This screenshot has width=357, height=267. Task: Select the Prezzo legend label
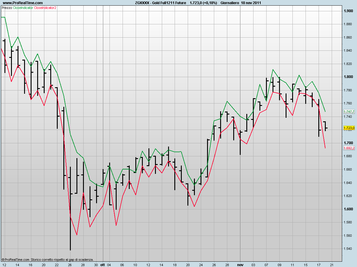pos(7,8)
